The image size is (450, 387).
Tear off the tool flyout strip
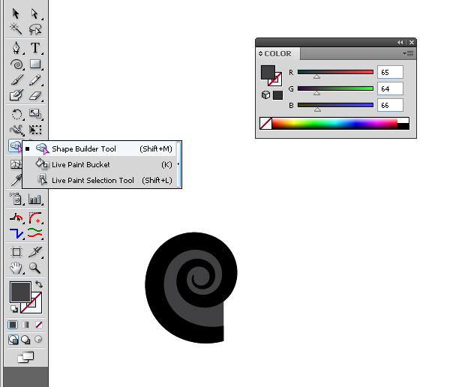178,164
